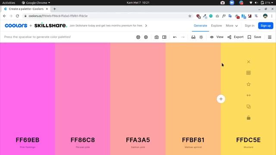Click the Zoom icon in system tray
Viewport: 276px width, 155px height.
(232, 3)
